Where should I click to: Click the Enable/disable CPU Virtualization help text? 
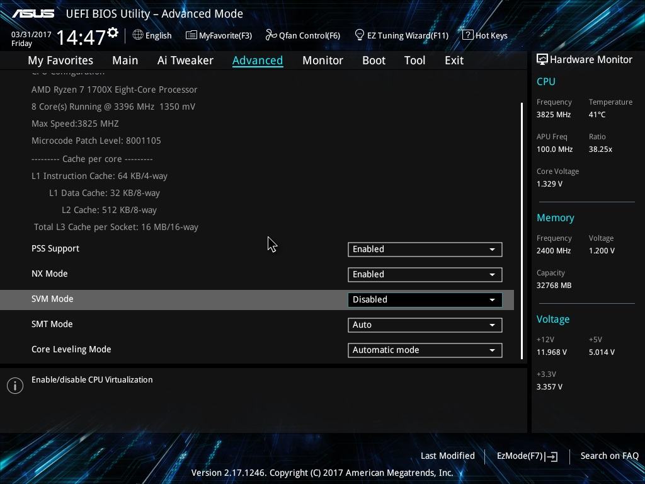pyautogui.click(x=92, y=380)
